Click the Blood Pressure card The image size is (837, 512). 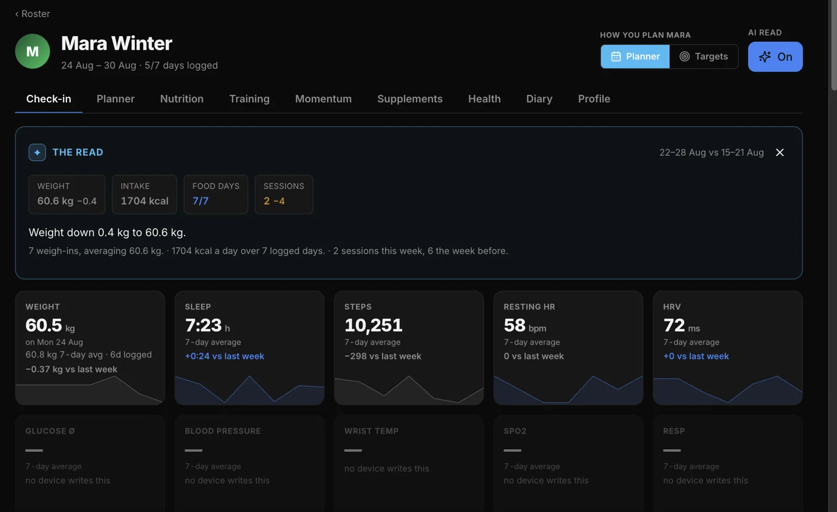(x=250, y=463)
